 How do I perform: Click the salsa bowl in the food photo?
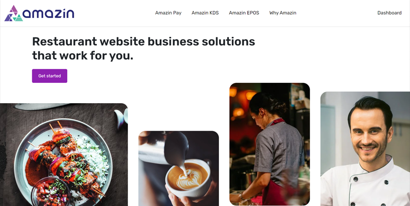tap(51, 192)
